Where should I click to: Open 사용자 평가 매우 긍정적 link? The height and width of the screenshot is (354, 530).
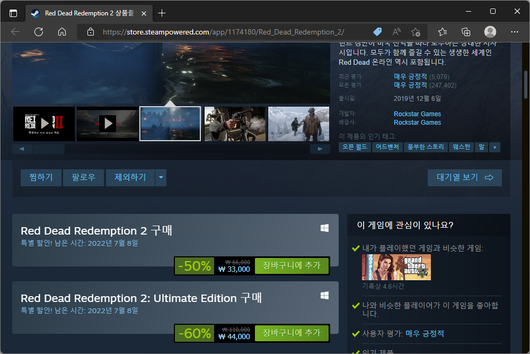click(425, 334)
